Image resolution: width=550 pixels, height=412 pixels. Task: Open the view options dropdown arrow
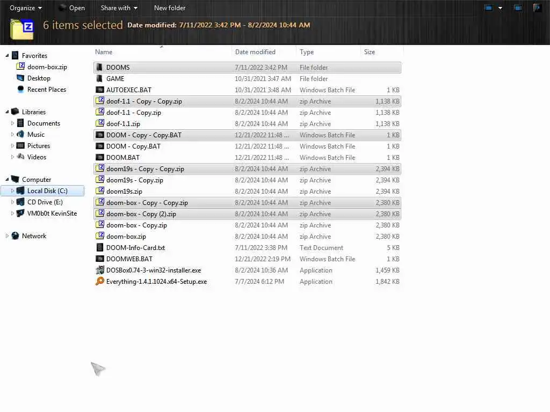tap(500, 8)
